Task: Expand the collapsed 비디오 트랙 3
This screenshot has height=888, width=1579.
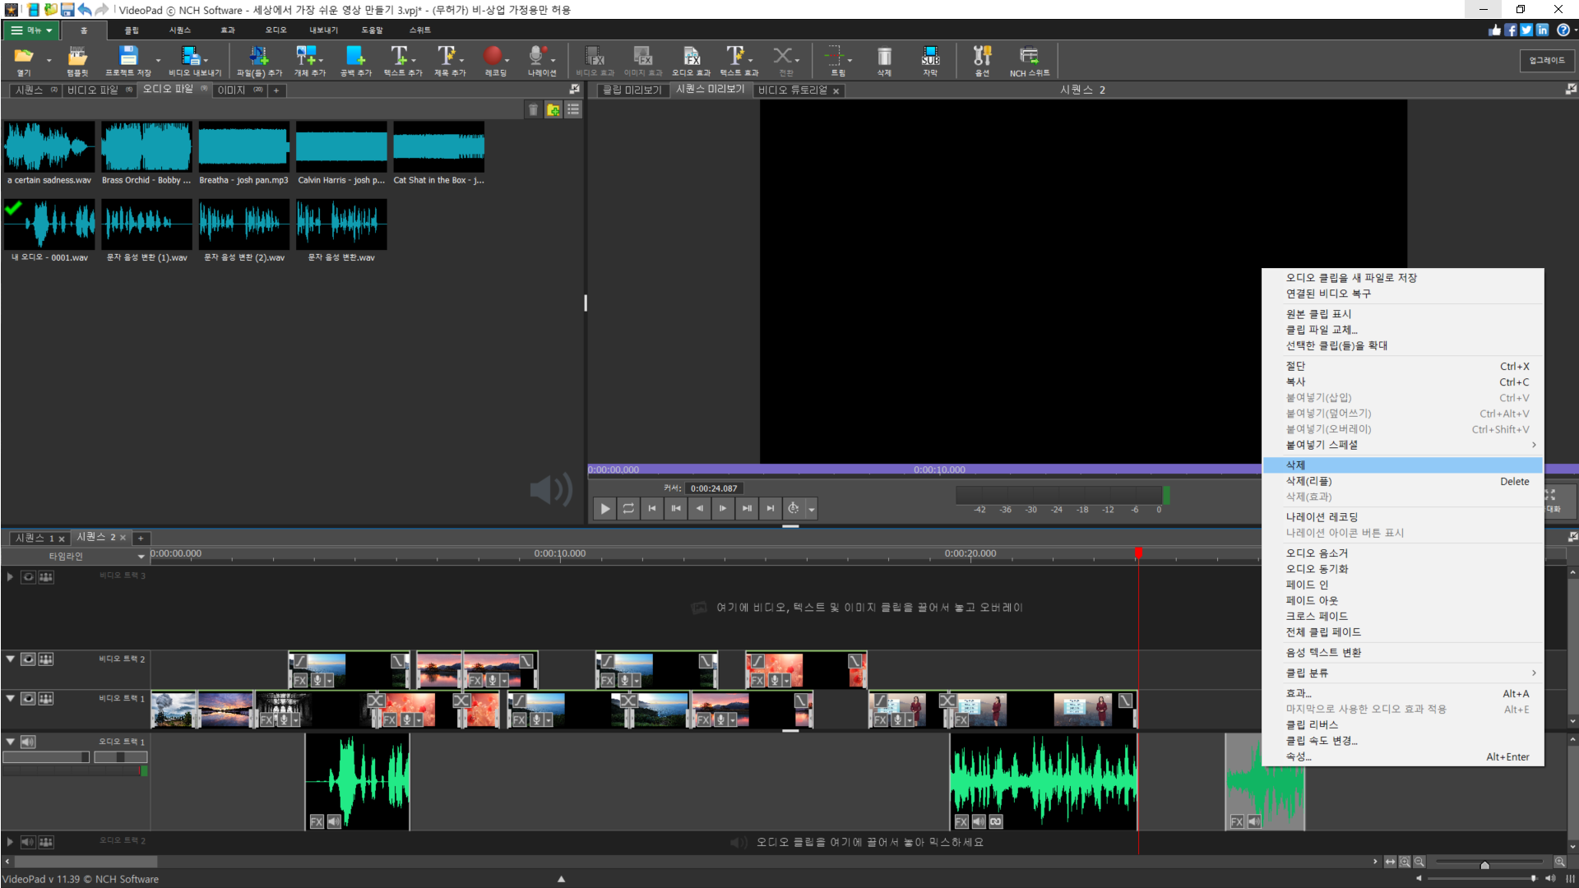Action: (x=10, y=576)
